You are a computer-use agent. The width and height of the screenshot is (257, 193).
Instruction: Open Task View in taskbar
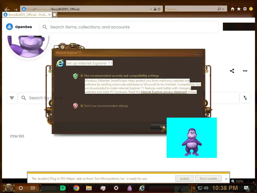pyautogui.click(x=33, y=188)
